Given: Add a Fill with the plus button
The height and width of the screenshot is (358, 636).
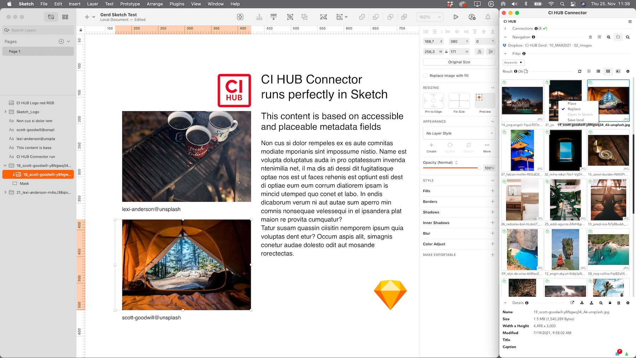Looking at the screenshot, I should point(493,191).
